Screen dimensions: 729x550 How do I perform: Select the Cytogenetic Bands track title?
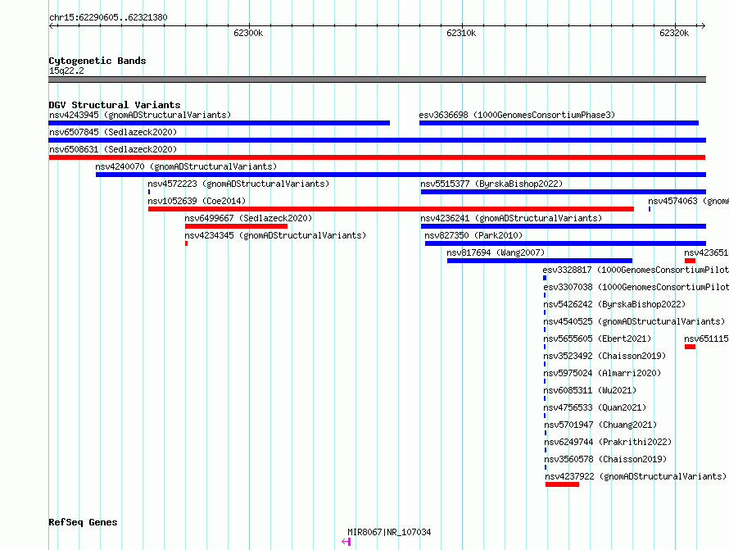coord(97,61)
